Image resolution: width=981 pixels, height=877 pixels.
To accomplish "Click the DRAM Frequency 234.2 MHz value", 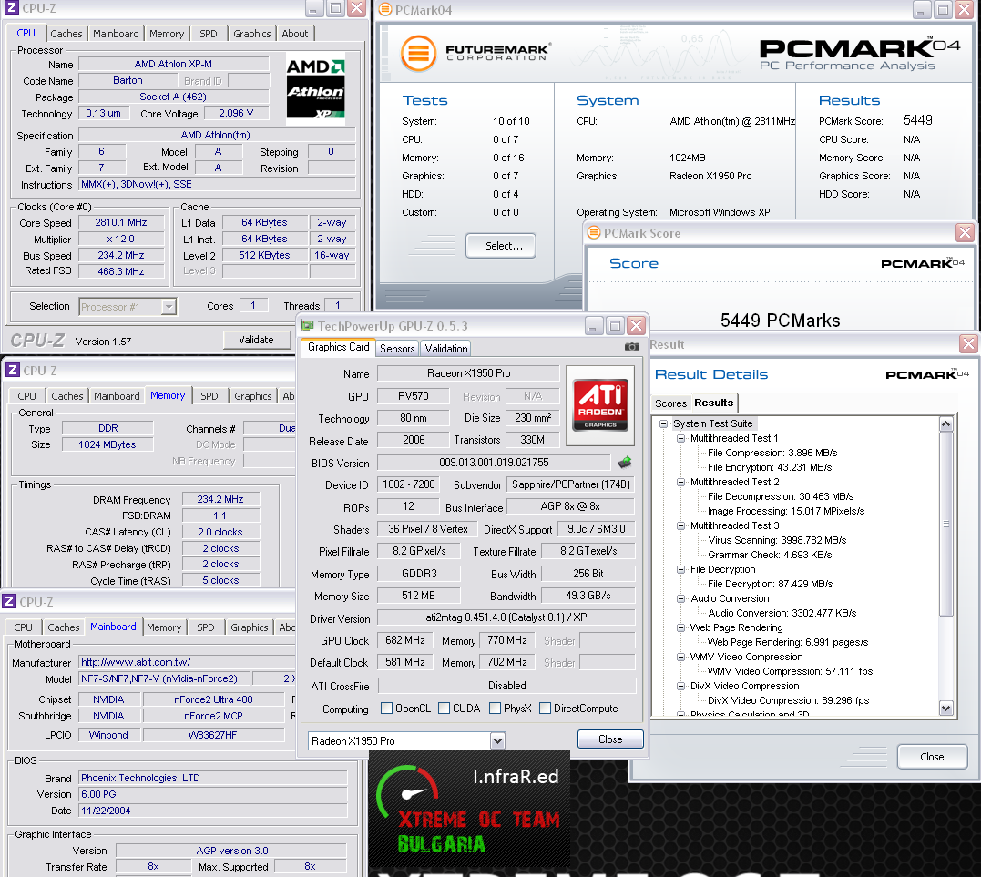I will coord(220,499).
